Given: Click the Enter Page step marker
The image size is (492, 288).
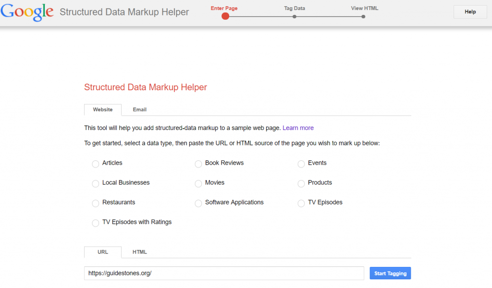Looking at the screenshot, I should [225, 16].
